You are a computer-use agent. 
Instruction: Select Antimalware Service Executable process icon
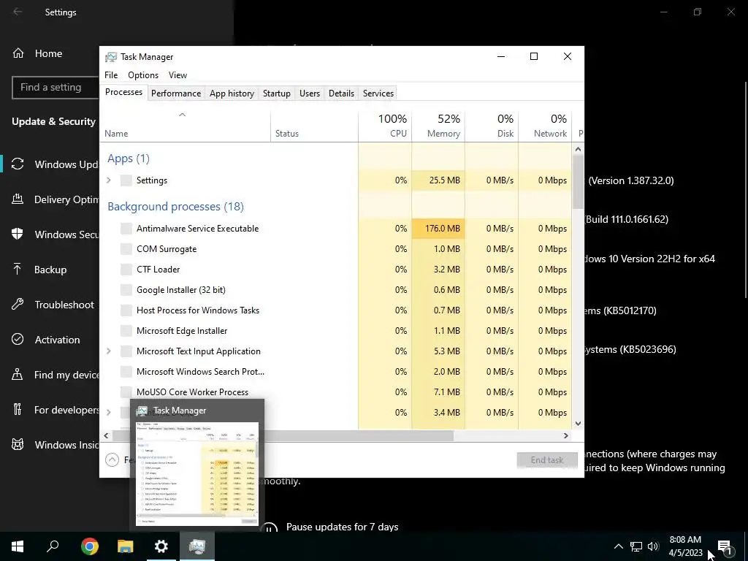pos(126,229)
